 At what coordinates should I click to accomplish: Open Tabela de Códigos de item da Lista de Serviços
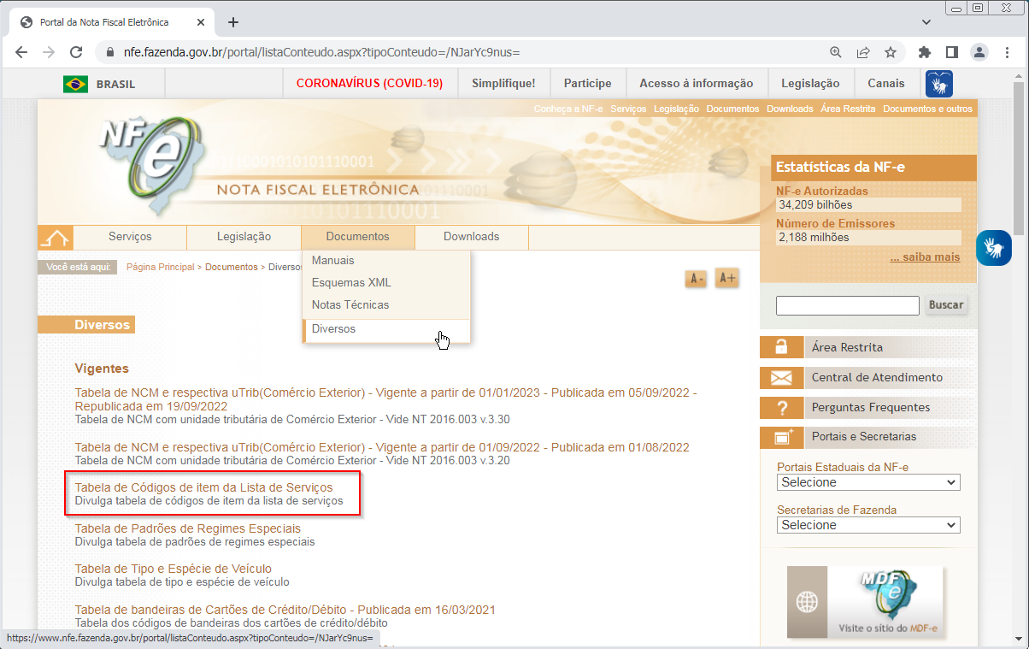coord(203,487)
